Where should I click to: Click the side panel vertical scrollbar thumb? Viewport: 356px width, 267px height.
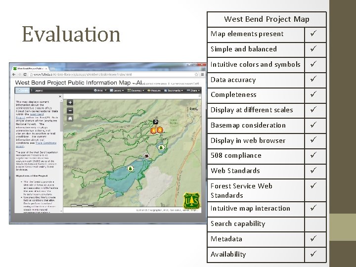point(61,116)
